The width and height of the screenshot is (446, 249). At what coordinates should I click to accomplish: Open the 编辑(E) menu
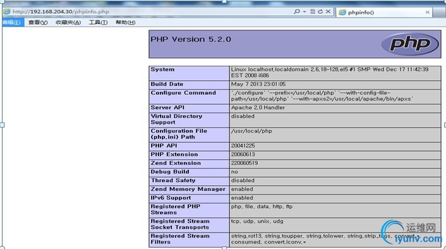point(12,22)
